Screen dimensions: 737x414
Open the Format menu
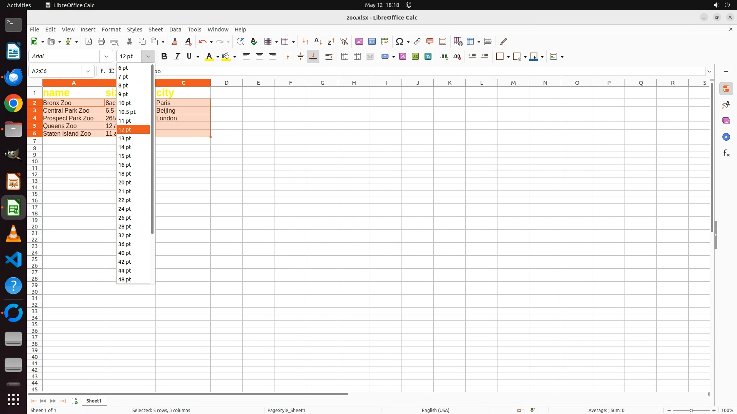click(111, 30)
